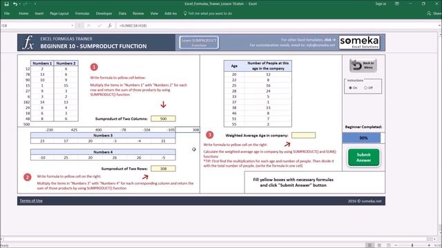Image resolution: width=442 pixels, height=248 pixels.
Task: Click the Terms of Use link
Action: [31, 200]
